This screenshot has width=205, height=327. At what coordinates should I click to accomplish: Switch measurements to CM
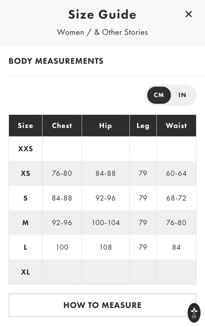click(x=159, y=95)
